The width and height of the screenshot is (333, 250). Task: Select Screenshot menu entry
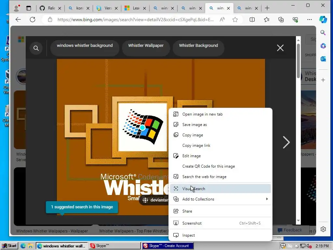[x=220, y=223]
